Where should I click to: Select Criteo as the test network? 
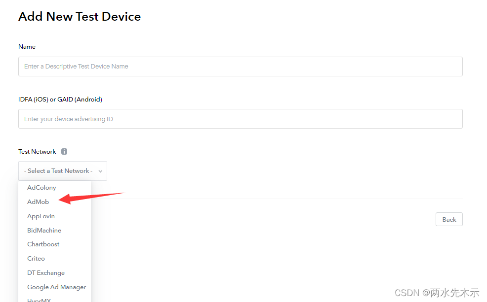click(36, 258)
